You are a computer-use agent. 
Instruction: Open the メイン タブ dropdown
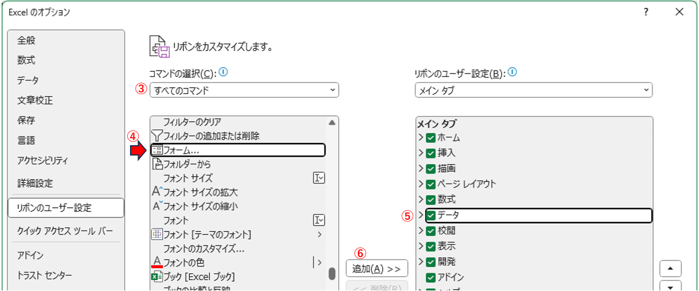(x=533, y=90)
